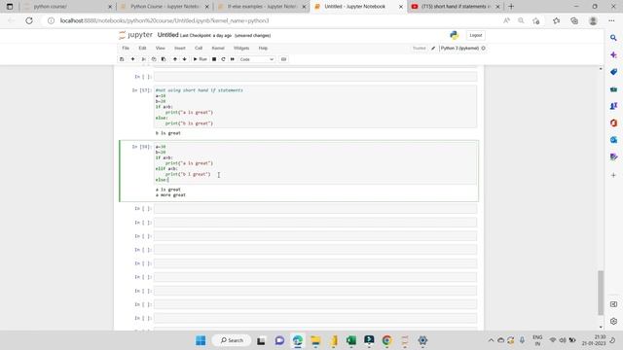Switch to the python course/ browser tab

tap(67, 7)
